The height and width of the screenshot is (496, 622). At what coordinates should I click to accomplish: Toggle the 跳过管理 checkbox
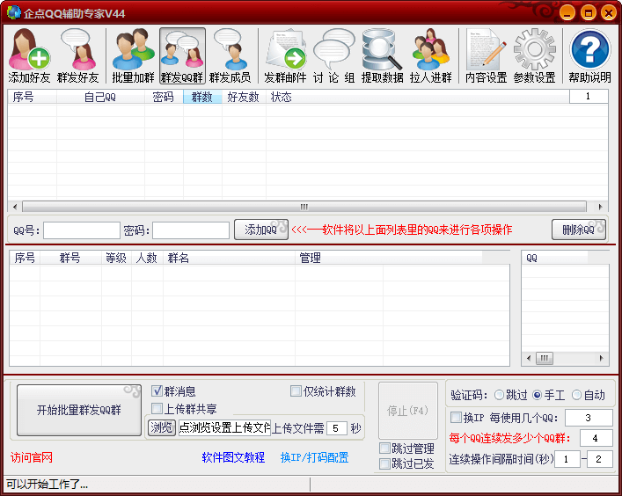point(384,449)
